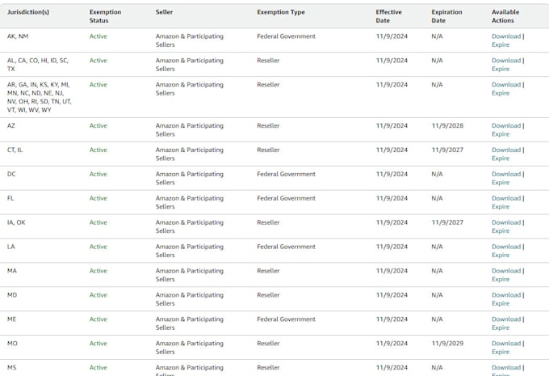The image size is (549, 376).
Task: Click the Expiration Date column header
Action: 446,16
